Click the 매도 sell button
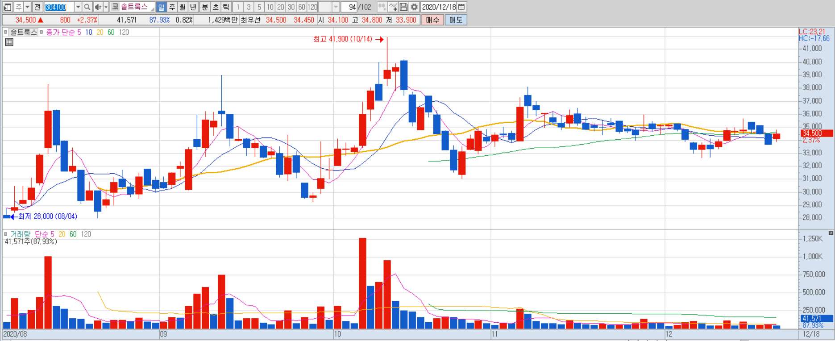 click(x=456, y=20)
